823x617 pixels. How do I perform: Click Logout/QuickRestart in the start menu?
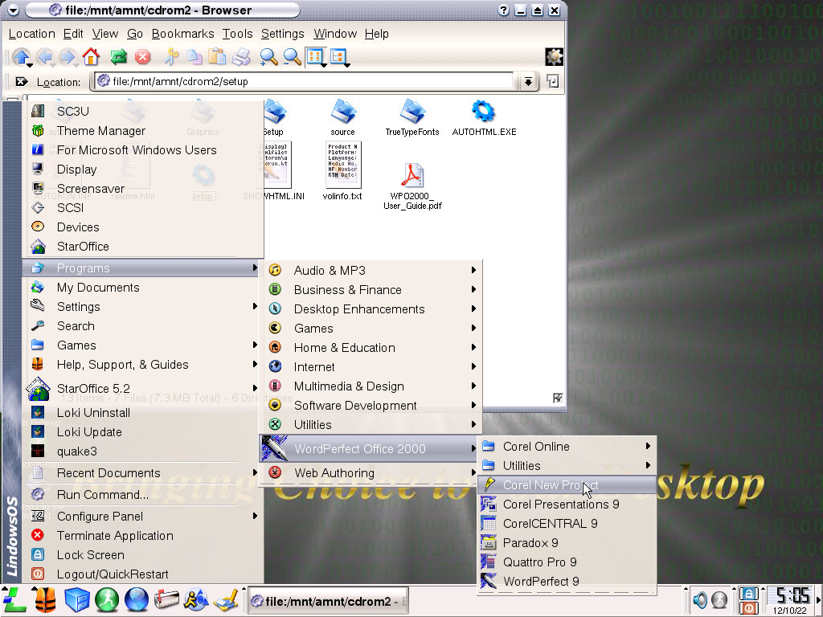click(x=113, y=574)
